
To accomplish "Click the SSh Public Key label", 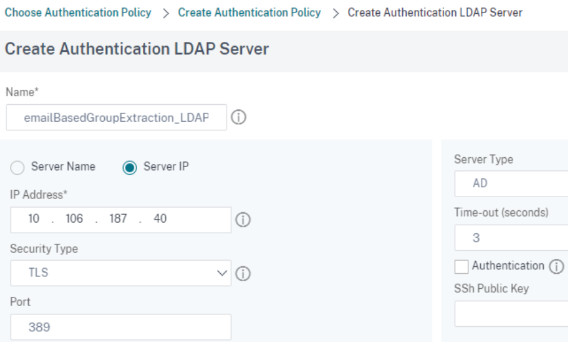I will tap(491, 288).
